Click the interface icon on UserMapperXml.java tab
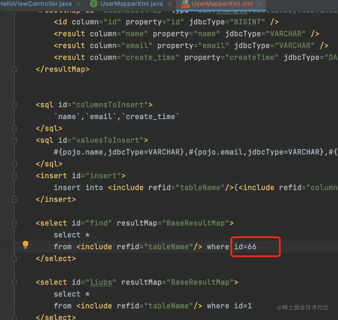This screenshot has height=320, width=338. (93, 4)
